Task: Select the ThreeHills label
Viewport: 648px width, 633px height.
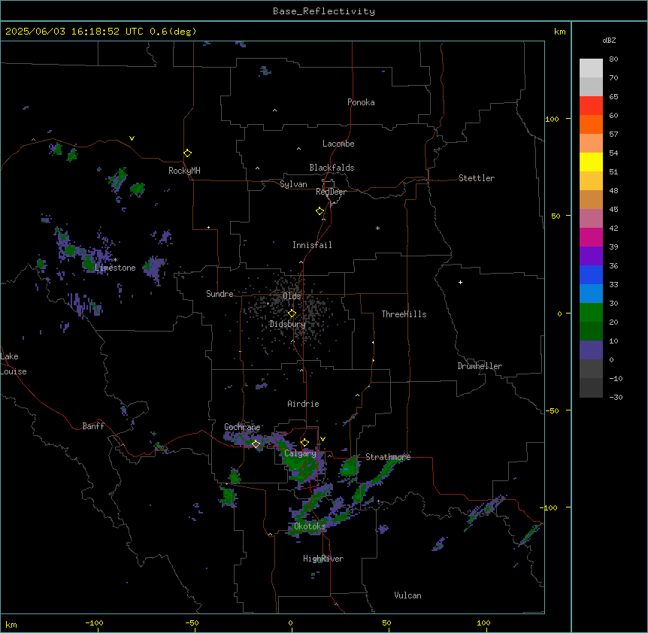Action: (404, 314)
